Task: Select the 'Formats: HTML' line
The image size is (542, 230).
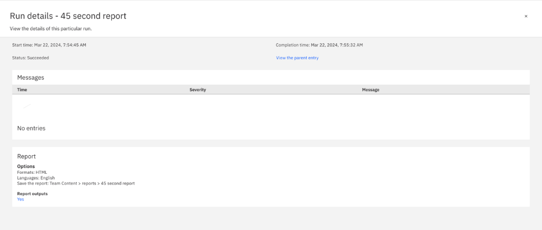Action: pyautogui.click(x=32, y=172)
